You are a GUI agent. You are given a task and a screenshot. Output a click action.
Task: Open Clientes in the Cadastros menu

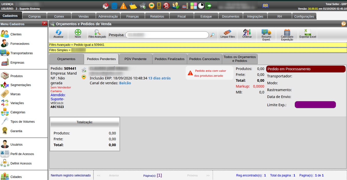click(16, 34)
